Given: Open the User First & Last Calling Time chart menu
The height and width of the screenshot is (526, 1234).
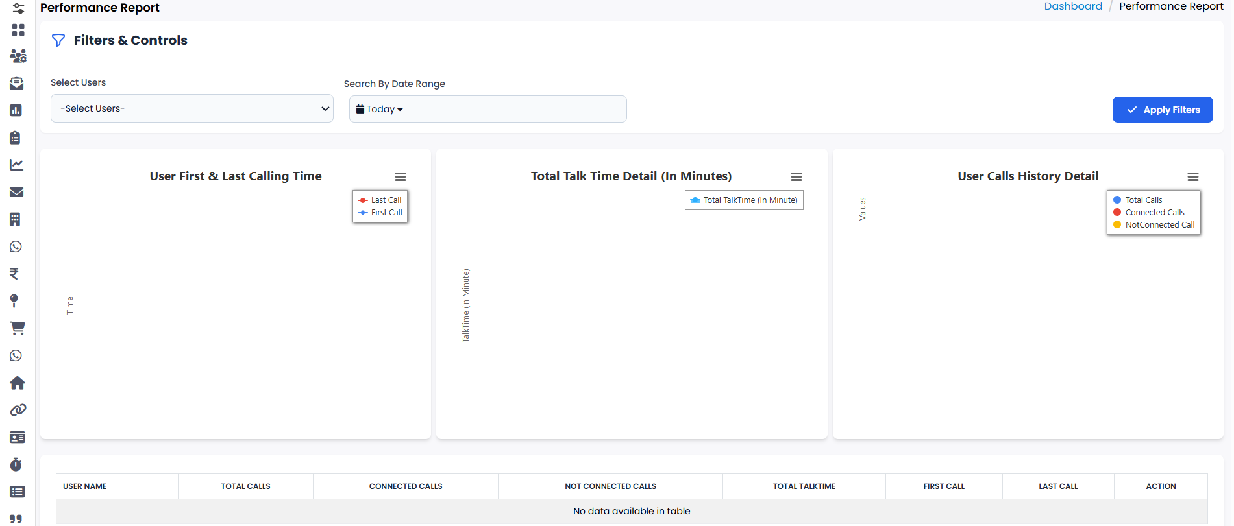Looking at the screenshot, I should pyautogui.click(x=401, y=176).
